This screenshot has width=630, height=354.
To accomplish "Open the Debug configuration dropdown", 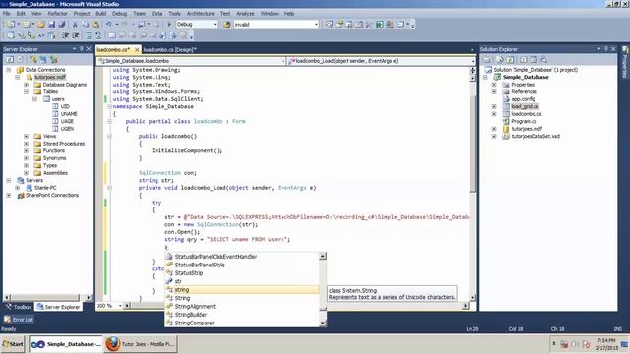I will click(215, 24).
